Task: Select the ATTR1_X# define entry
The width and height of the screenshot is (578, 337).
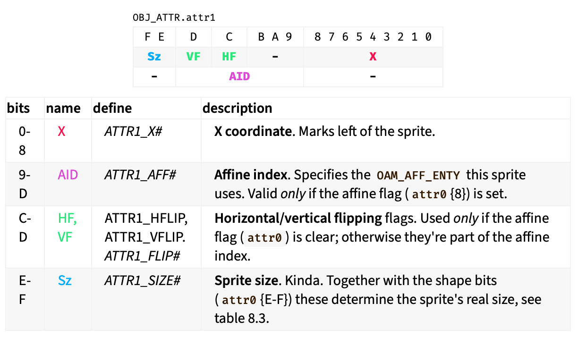Action: pos(133,131)
